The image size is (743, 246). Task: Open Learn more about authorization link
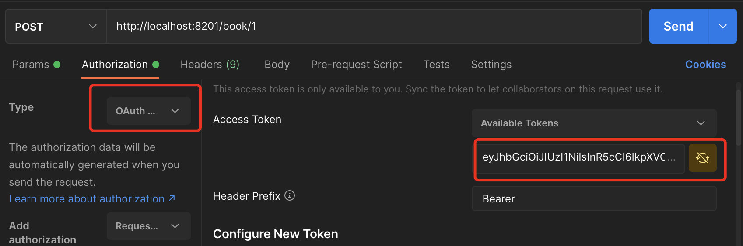(x=87, y=198)
